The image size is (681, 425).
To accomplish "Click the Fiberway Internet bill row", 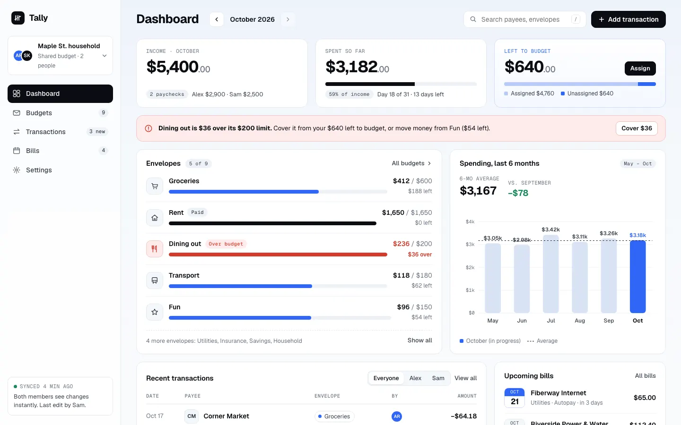I will [x=580, y=398].
